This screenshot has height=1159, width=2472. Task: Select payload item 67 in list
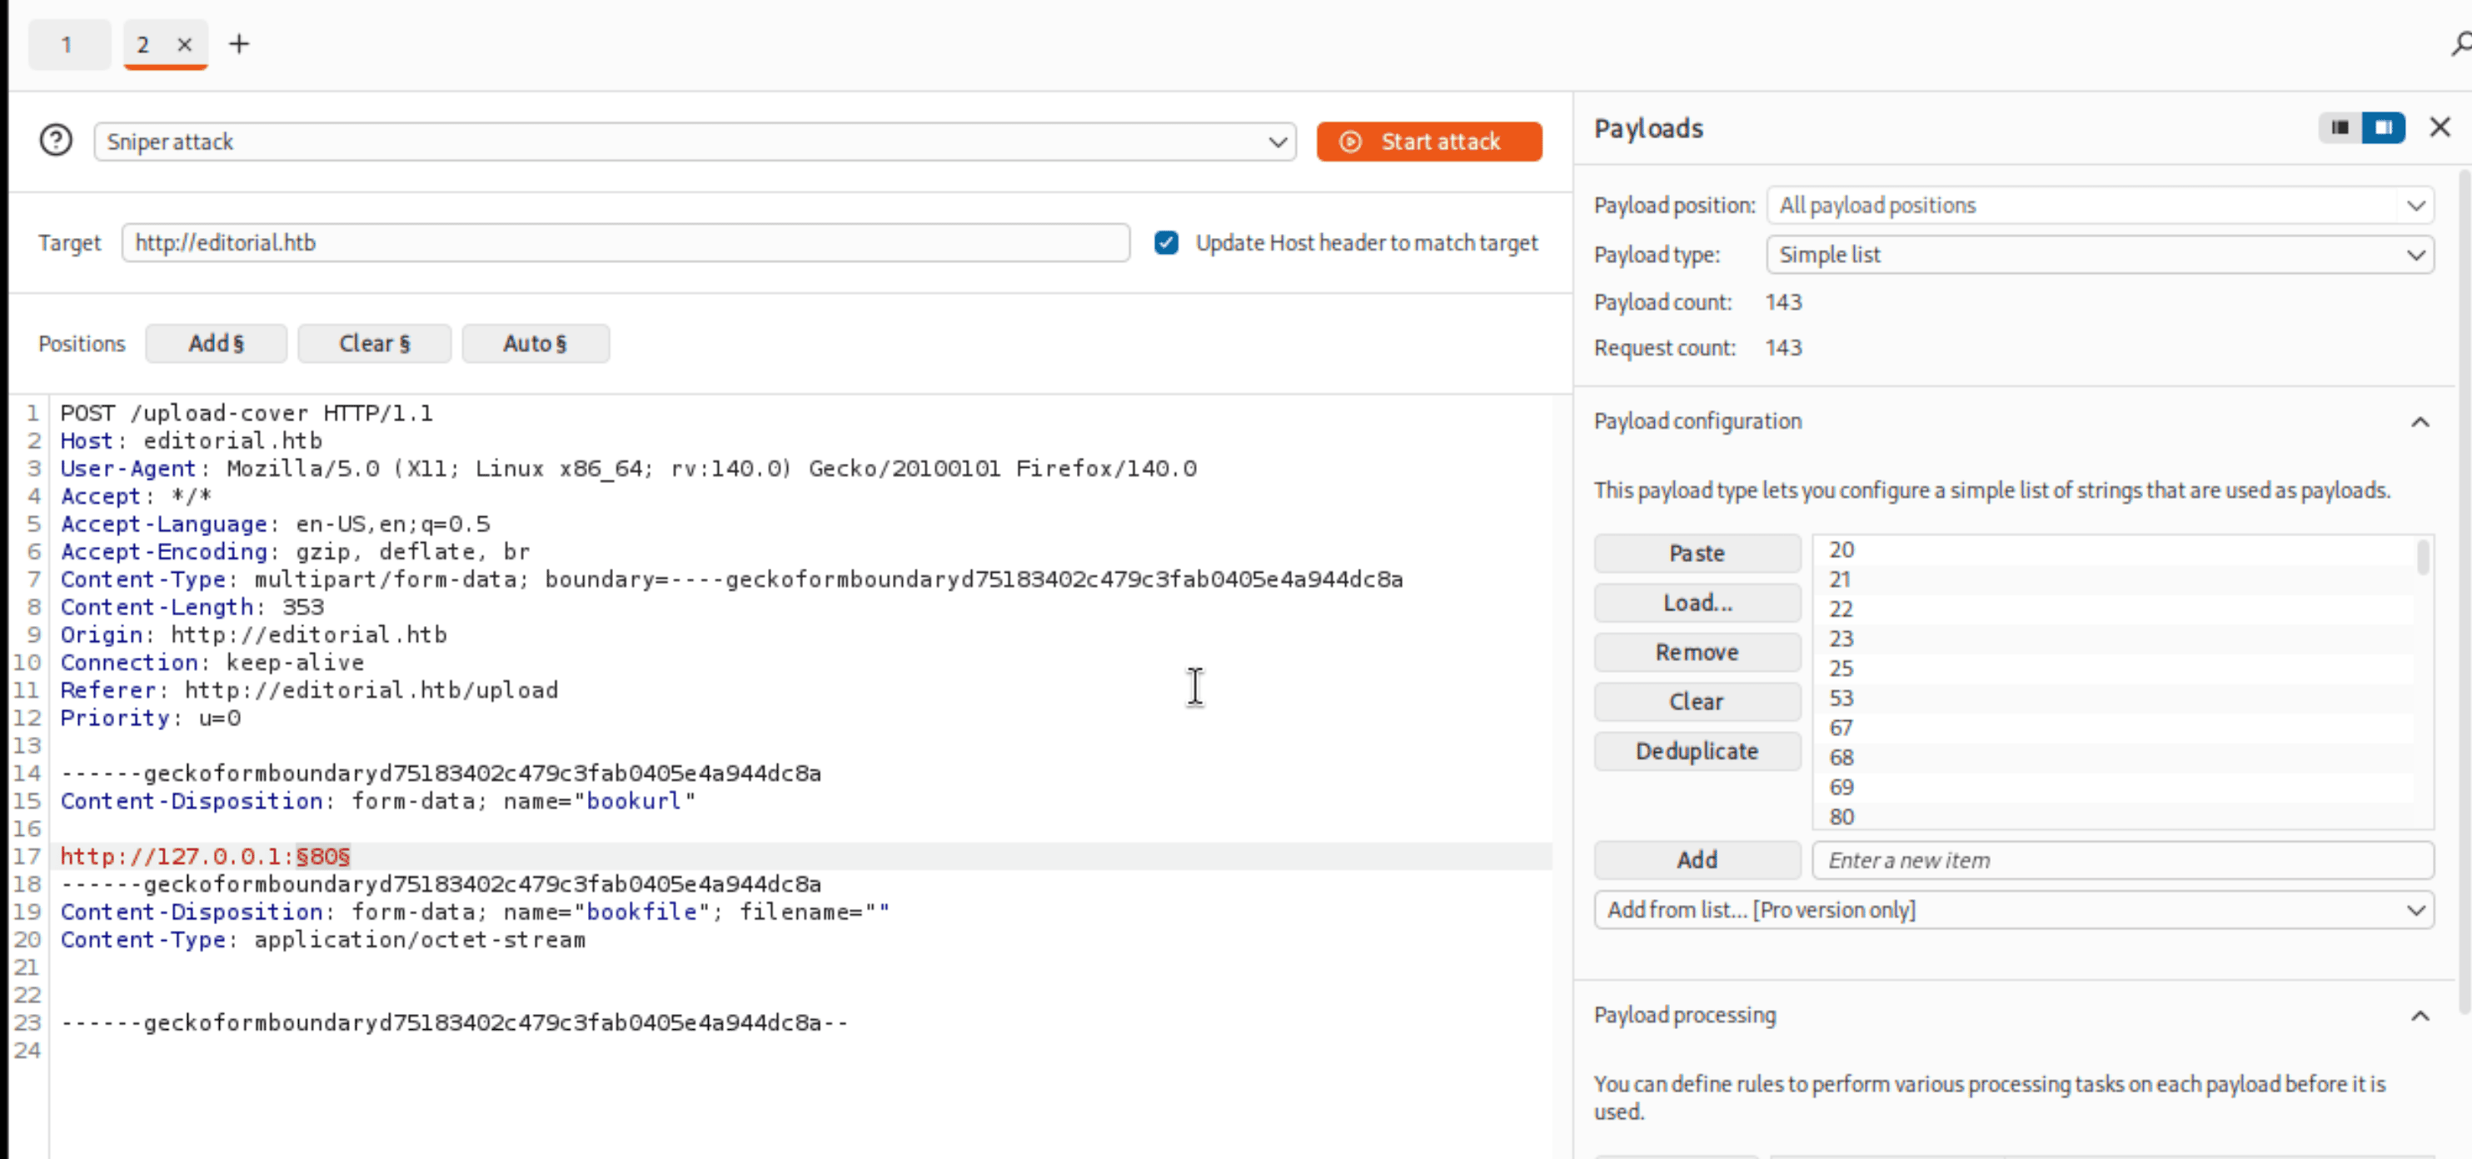[x=2114, y=729]
